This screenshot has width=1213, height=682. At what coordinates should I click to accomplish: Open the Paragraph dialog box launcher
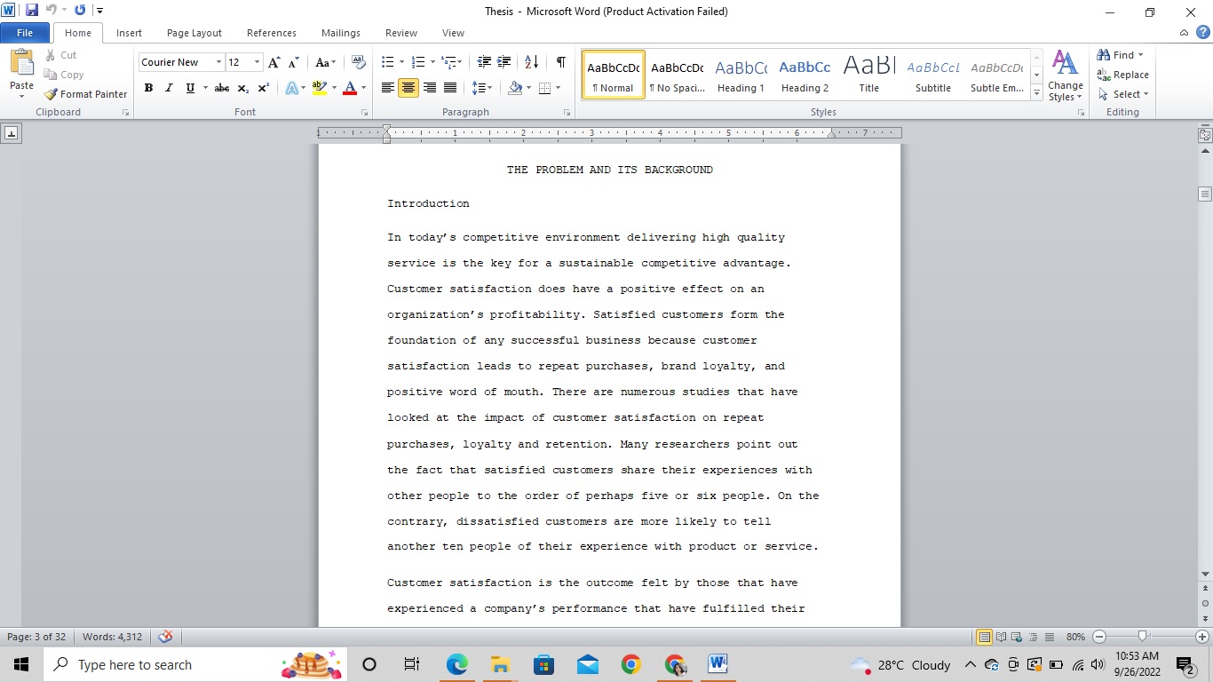click(x=567, y=113)
